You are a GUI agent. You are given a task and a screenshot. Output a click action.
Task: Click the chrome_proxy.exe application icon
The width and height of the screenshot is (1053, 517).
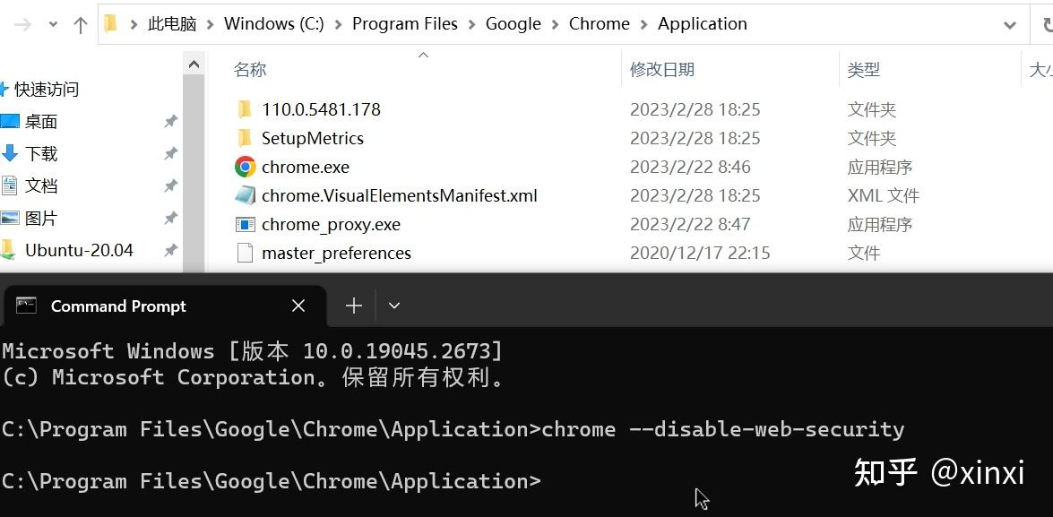pyautogui.click(x=246, y=224)
